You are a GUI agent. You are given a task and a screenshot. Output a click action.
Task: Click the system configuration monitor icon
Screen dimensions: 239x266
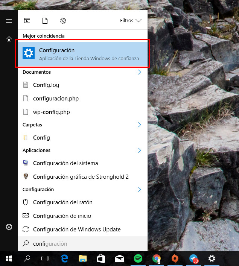pyautogui.click(x=26, y=163)
